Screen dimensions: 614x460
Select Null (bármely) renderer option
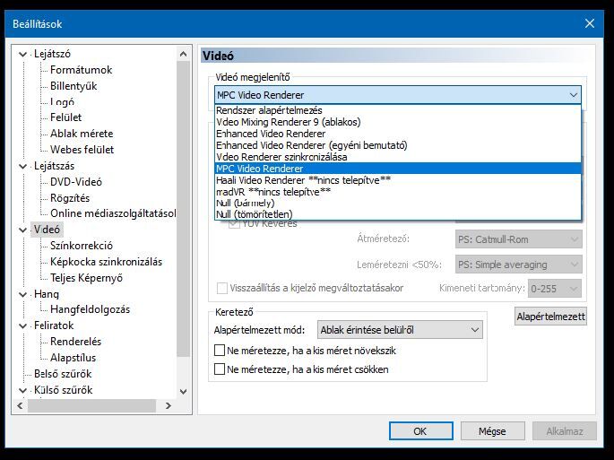(x=398, y=203)
